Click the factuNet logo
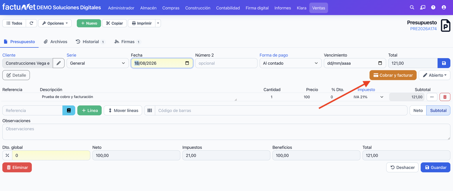The width and height of the screenshot is (453, 191). (19, 7)
